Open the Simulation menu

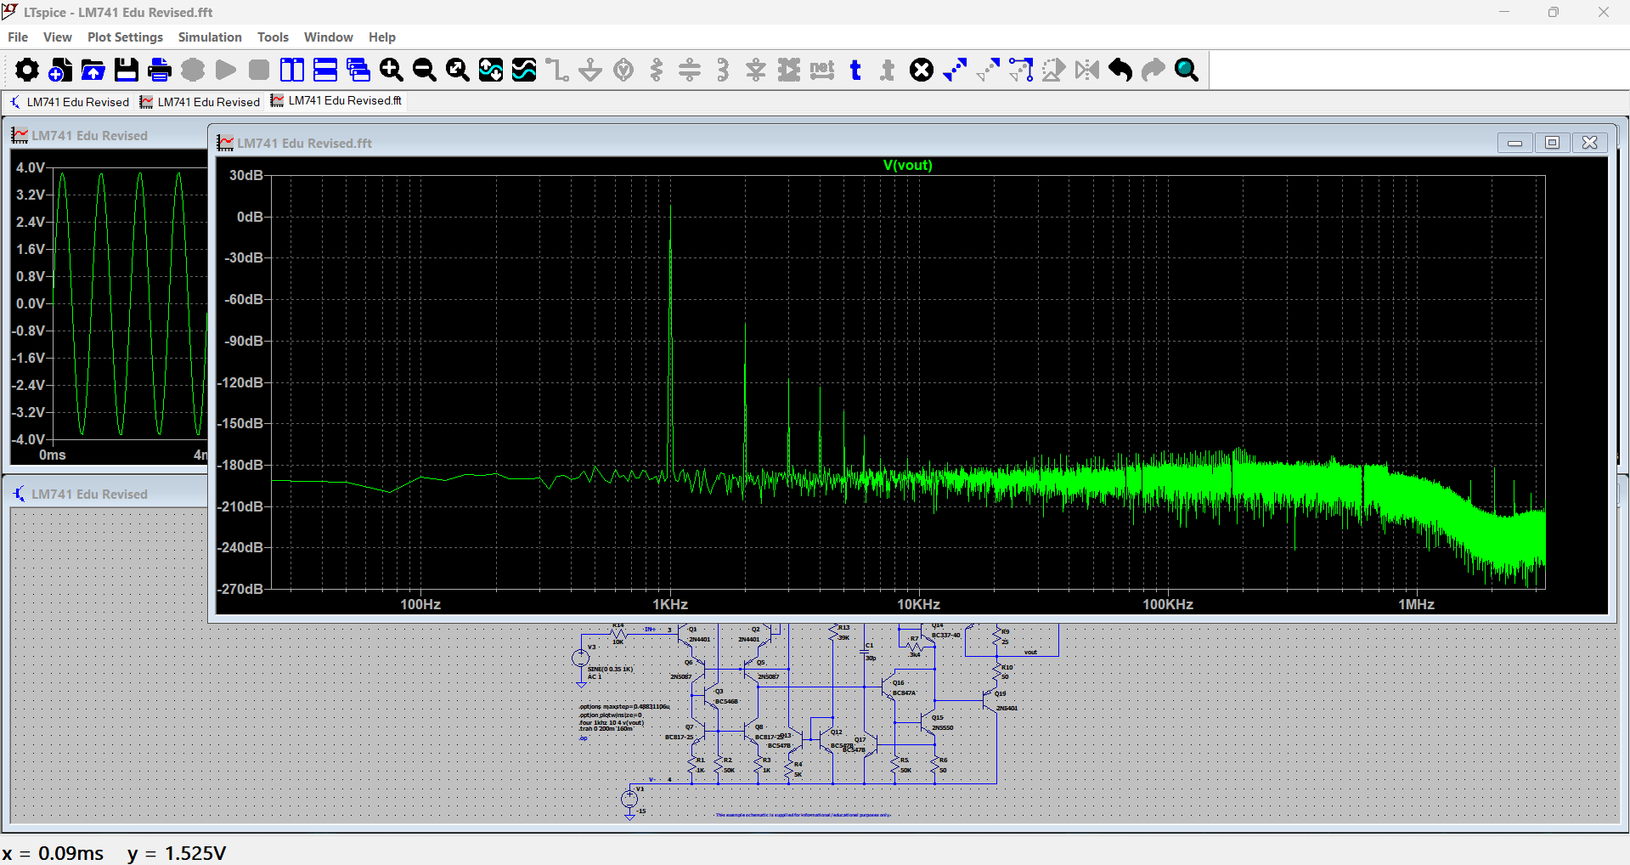pyautogui.click(x=210, y=37)
